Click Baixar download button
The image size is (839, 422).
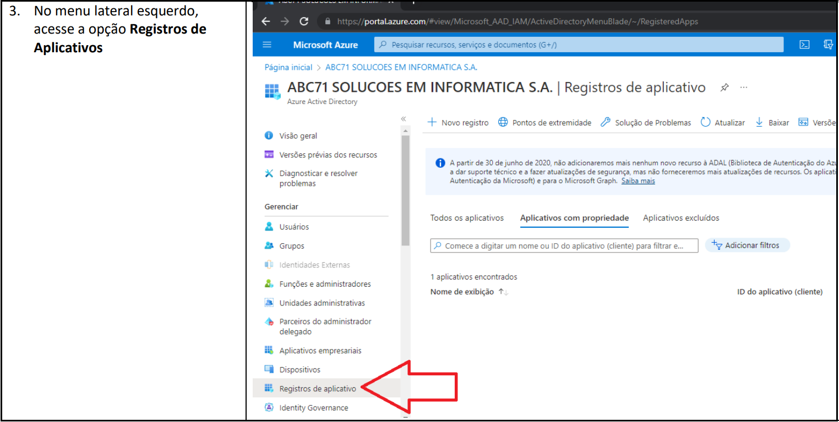772,123
